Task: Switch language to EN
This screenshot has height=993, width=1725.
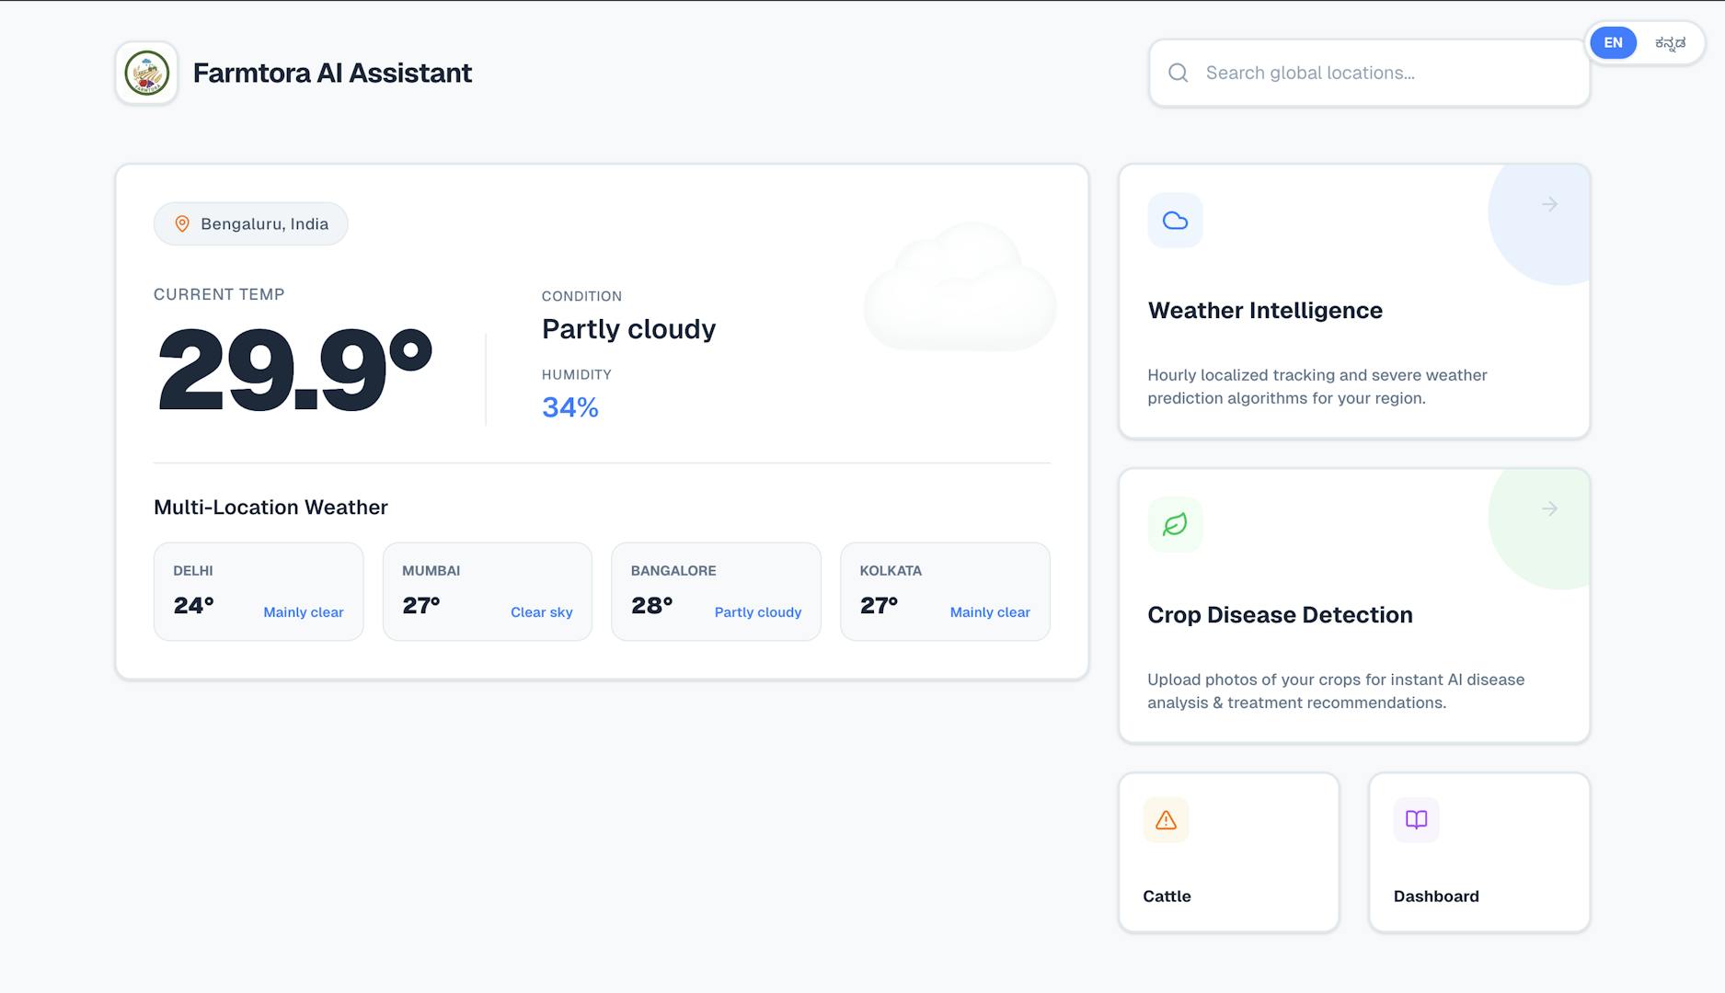Action: pyautogui.click(x=1613, y=42)
